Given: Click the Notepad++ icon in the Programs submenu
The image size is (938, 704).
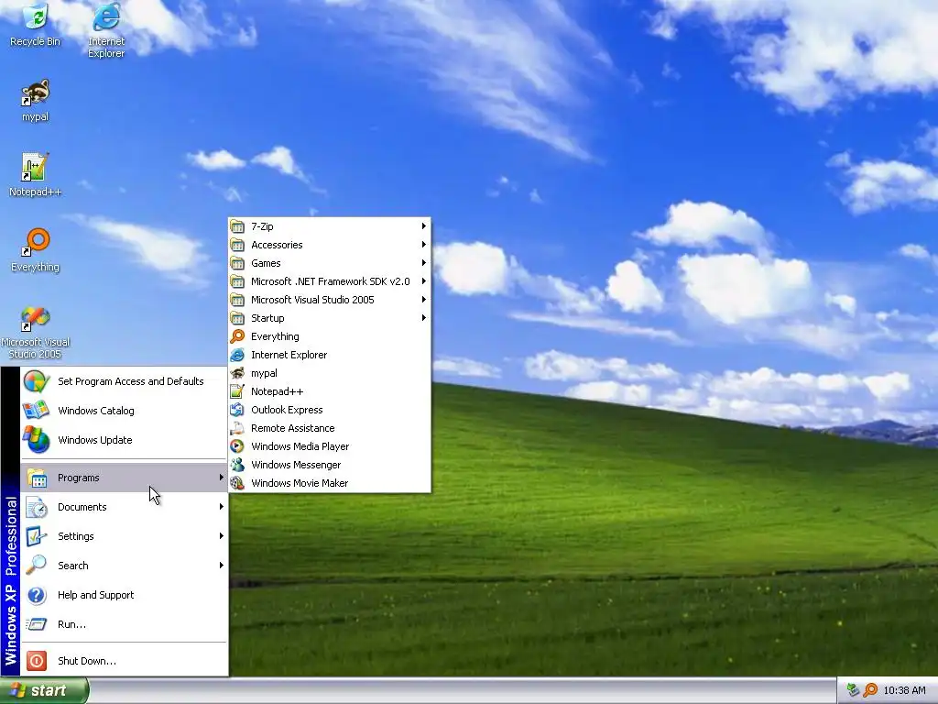Looking at the screenshot, I should pyautogui.click(x=237, y=391).
